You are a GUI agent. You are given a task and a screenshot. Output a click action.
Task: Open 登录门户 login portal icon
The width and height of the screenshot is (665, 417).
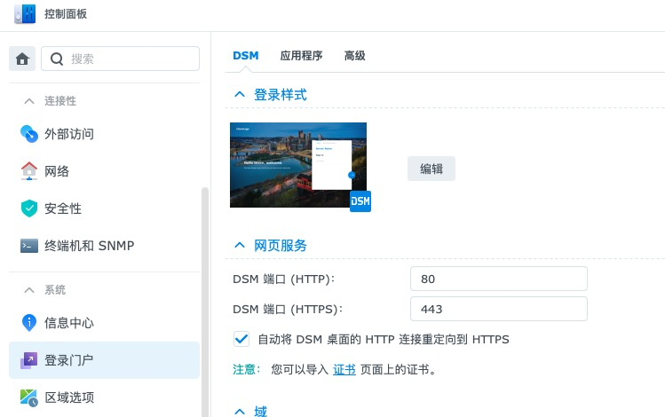(x=28, y=360)
